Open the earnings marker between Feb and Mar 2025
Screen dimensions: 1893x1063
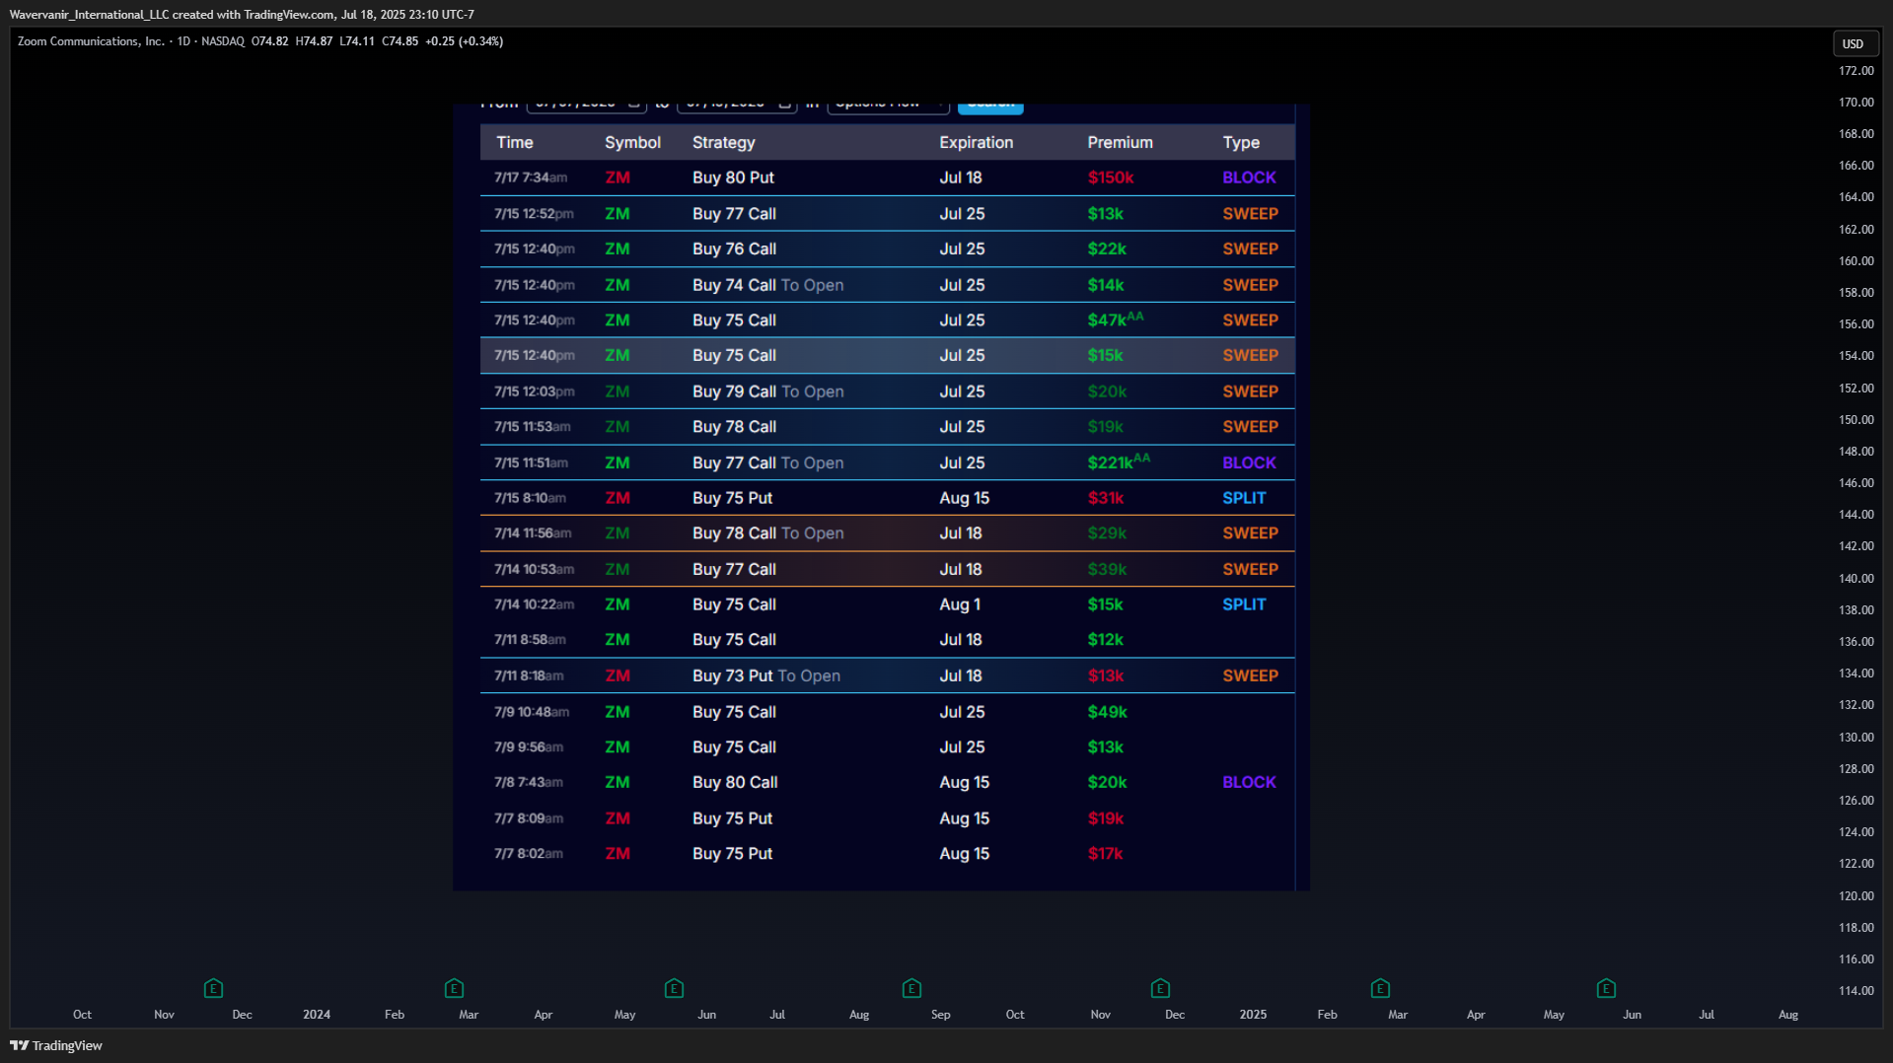click(x=1380, y=988)
